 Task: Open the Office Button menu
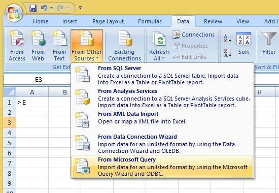tap(14, 13)
